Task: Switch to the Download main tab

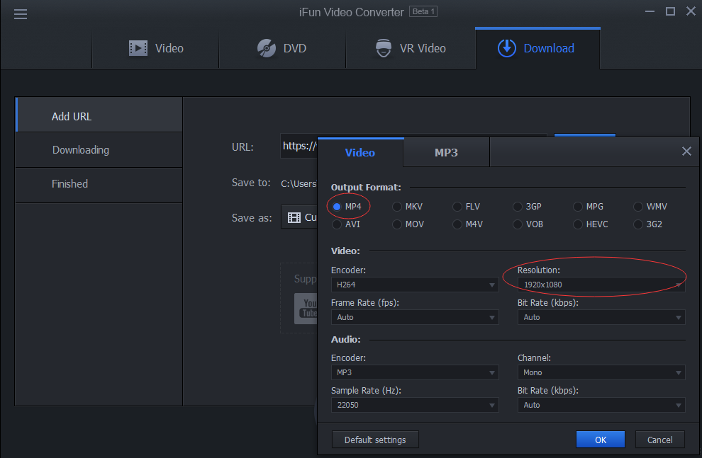Action: (537, 48)
